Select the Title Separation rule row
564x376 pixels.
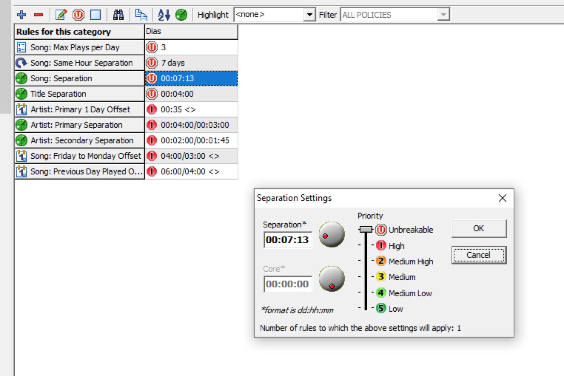click(80, 94)
